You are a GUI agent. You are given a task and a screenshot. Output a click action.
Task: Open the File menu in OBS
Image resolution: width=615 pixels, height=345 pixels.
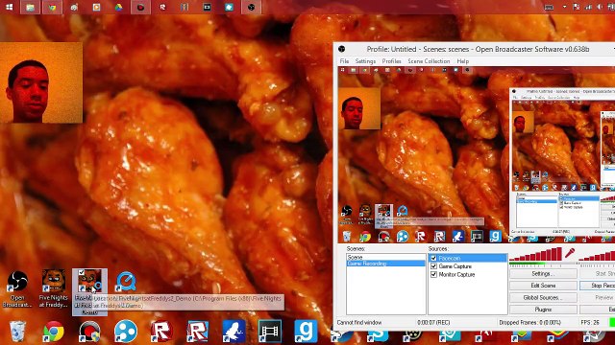pos(344,61)
